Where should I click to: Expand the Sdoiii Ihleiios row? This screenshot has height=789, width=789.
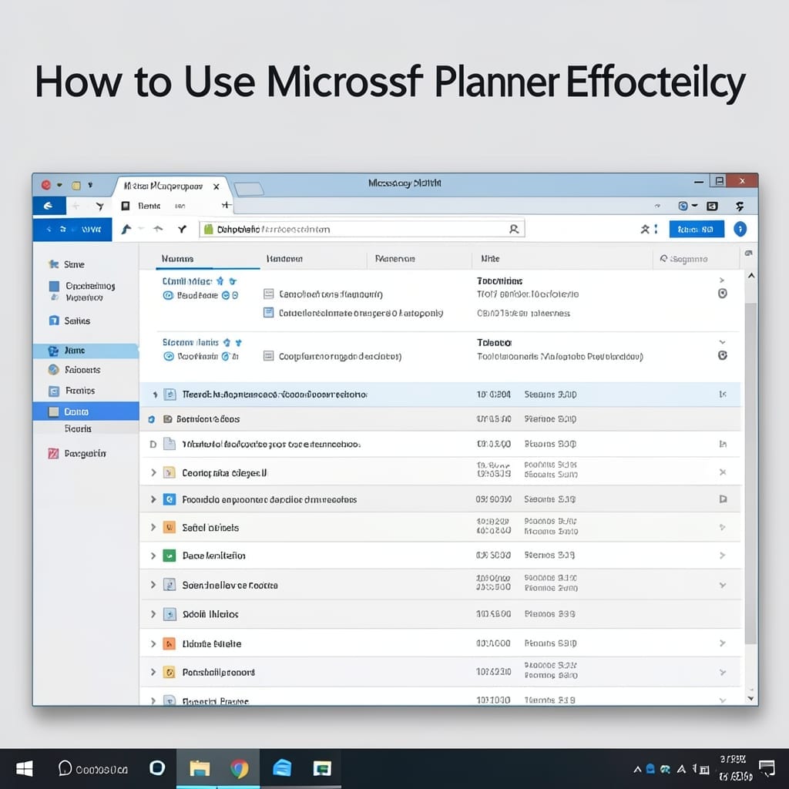tap(153, 614)
